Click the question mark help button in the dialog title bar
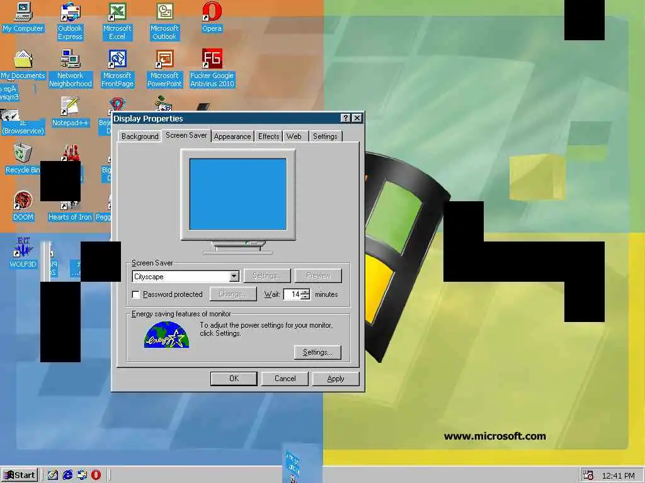645x483 pixels. [346, 118]
